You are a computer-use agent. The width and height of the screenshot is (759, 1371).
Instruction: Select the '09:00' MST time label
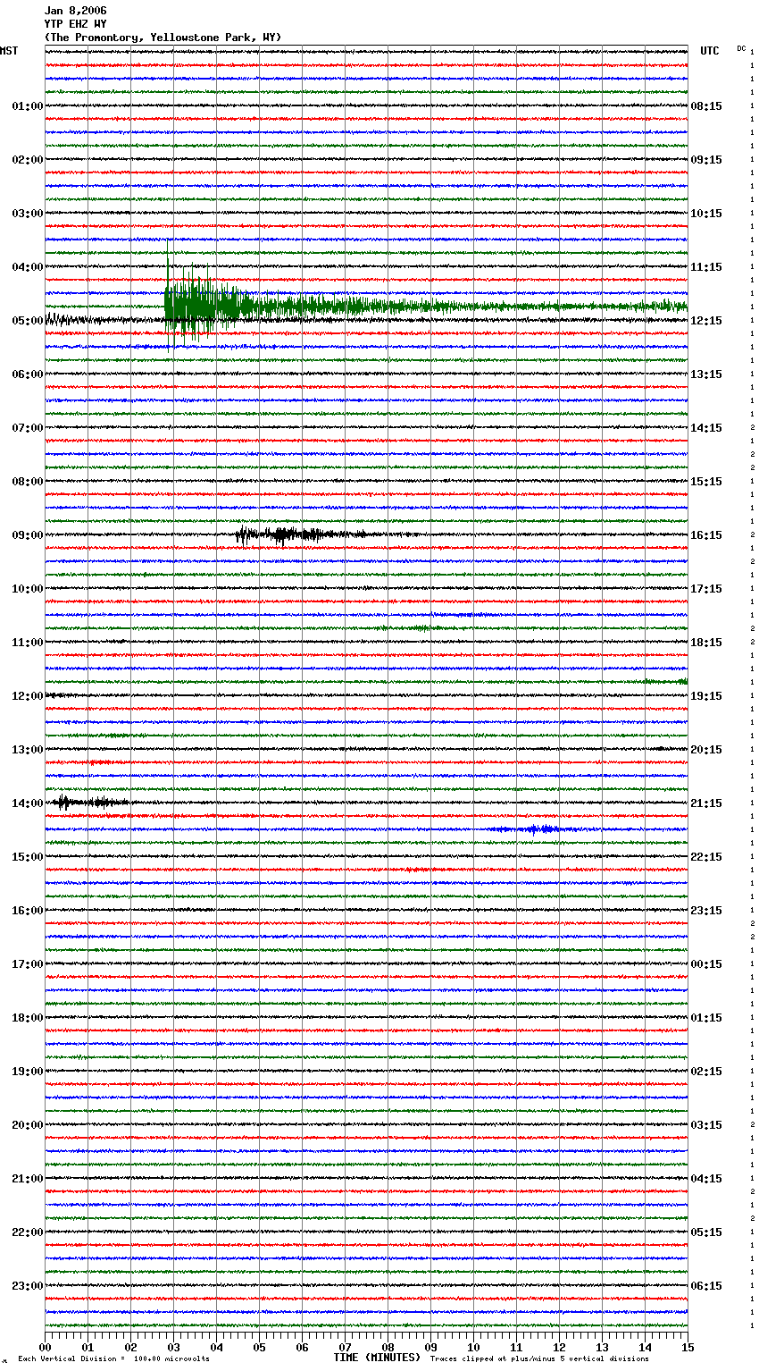click(27, 535)
